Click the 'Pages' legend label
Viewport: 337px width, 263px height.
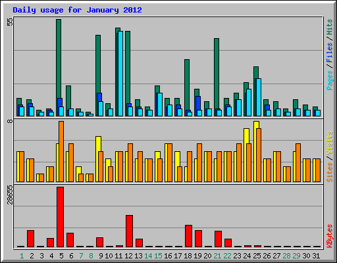point(329,80)
